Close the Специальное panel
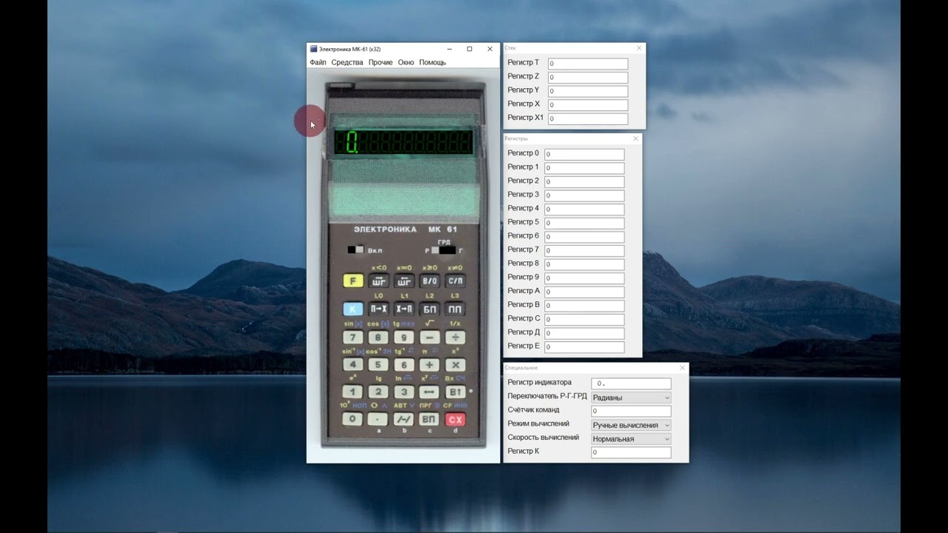 coord(682,368)
